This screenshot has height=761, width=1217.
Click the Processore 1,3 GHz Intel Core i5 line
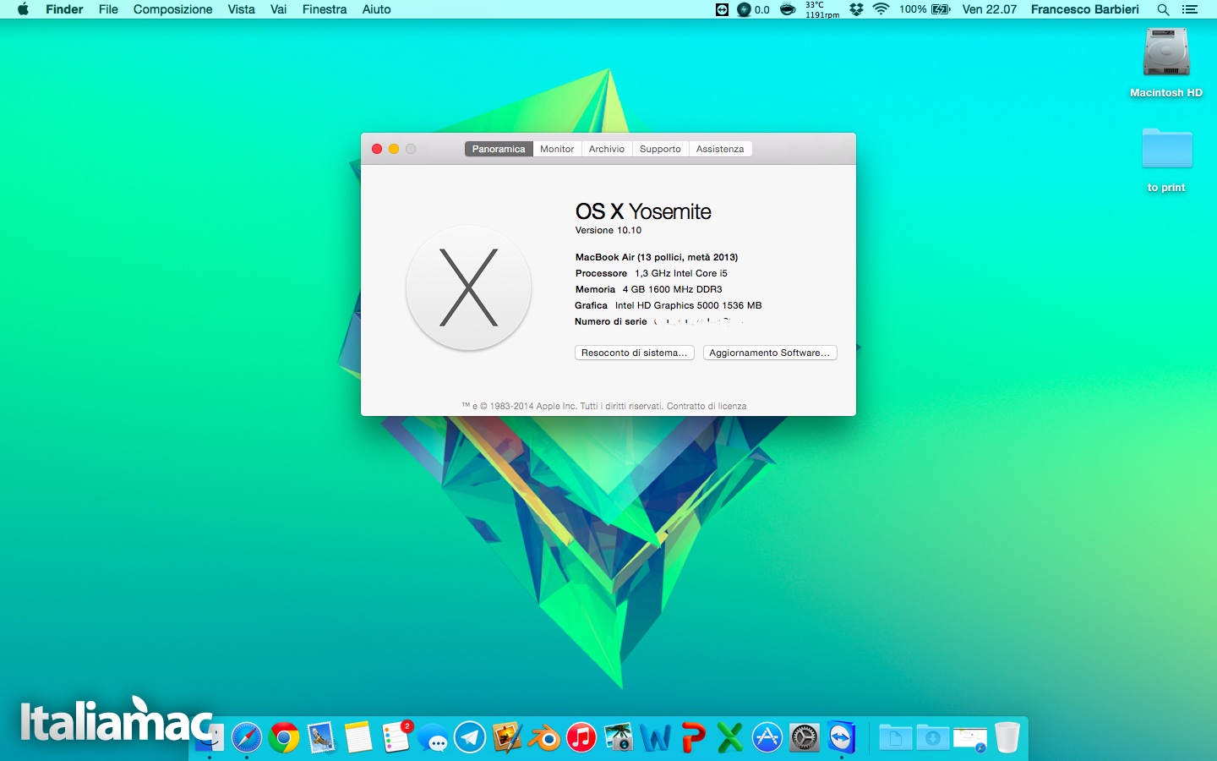tap(652, 273)
